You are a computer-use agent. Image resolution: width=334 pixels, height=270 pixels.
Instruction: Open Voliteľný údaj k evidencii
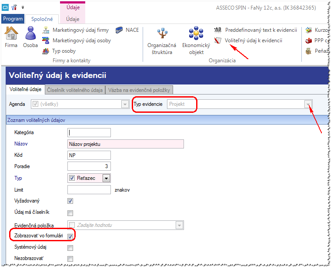(x=253, y=40)
